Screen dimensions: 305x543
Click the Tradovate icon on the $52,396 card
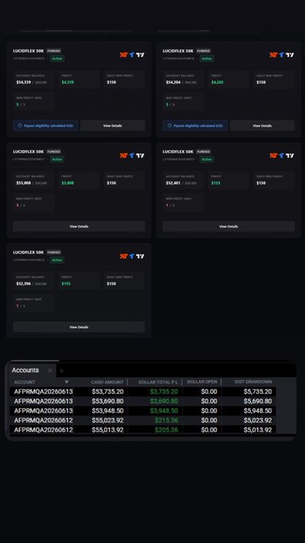coord(131,256)
